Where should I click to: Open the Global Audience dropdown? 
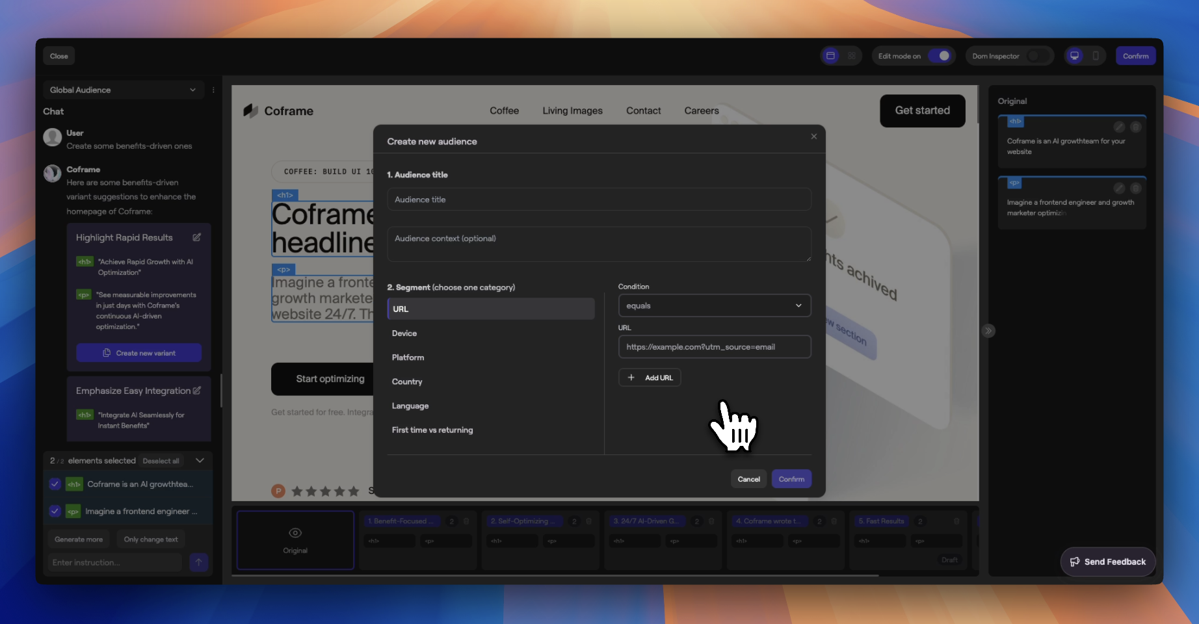[123, 90]
